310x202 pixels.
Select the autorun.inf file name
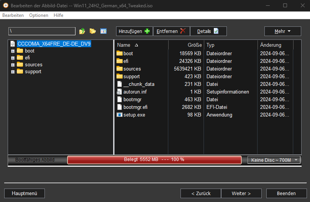click(135, 92)
